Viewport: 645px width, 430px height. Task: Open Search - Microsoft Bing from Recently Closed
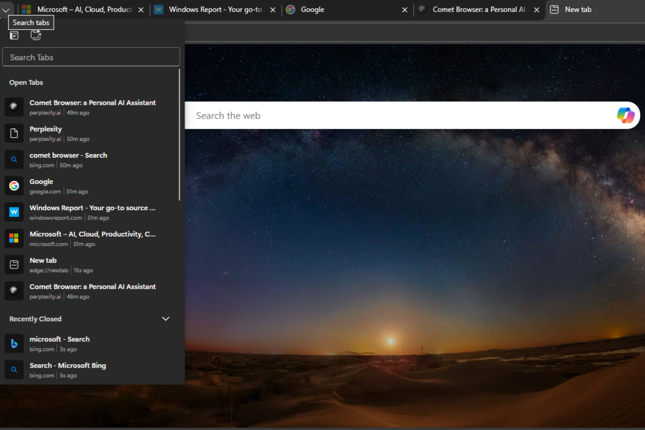[67, 365]
